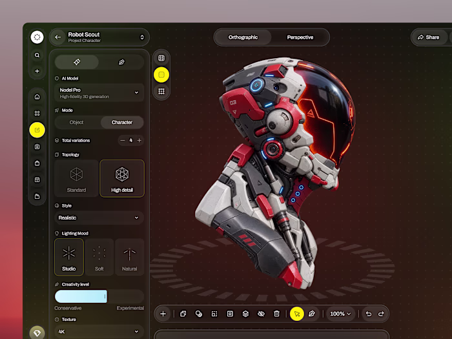This screenshot has height=339, width=452.
Task: Go to Home in the sidebar
Action: pos(37,97)
